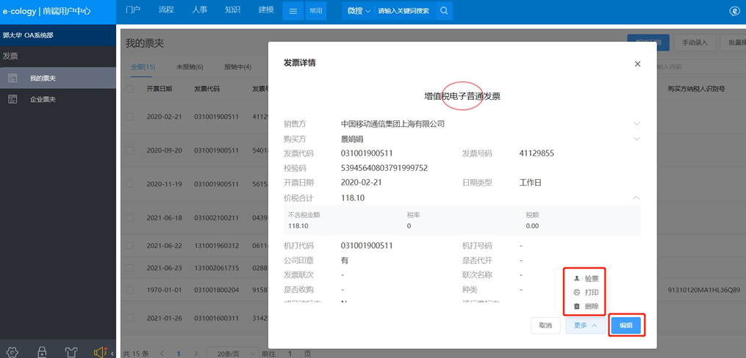Expand the 销售方 details chevron
The height and width of the screenshot is (358, 746).
point(636,123)
